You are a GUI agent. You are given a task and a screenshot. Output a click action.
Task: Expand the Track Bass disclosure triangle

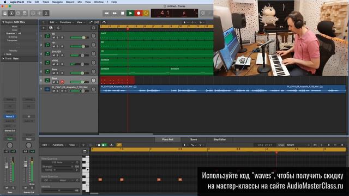tap(3, 59)
